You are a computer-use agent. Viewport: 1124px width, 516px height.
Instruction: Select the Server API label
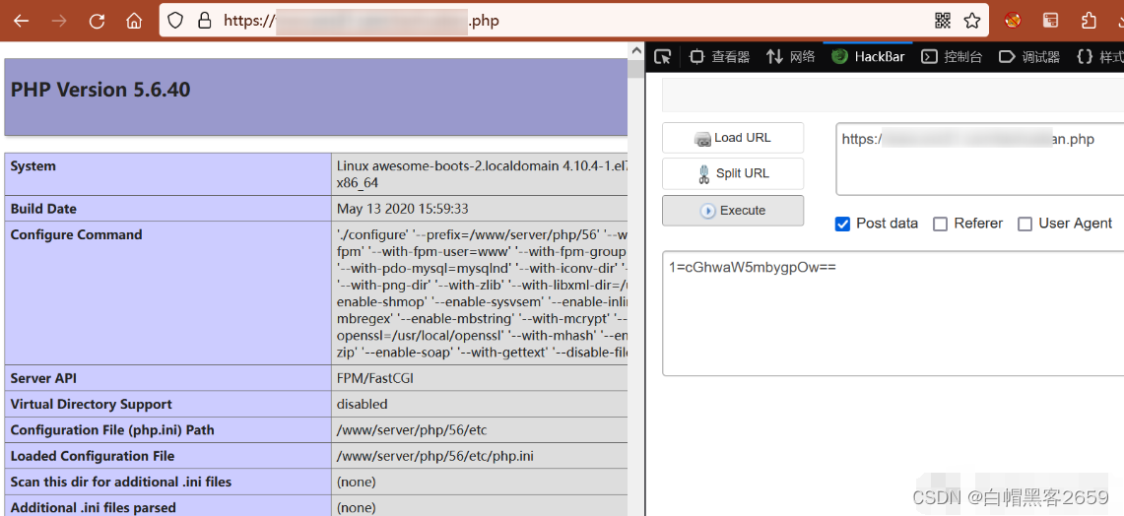pos(43,378)
